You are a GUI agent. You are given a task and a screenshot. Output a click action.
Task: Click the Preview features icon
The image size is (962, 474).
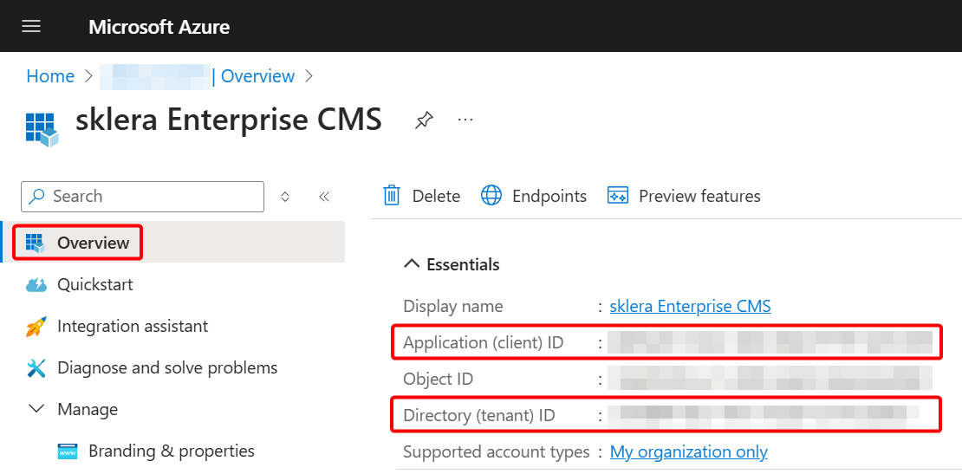[x=618, y=196]
